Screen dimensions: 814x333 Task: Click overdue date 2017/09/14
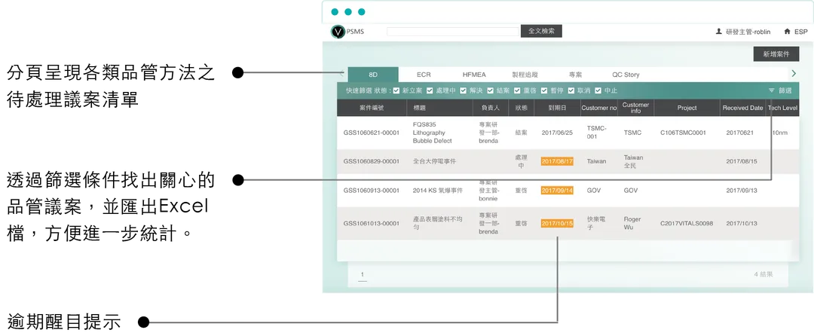tap(557, 191)
